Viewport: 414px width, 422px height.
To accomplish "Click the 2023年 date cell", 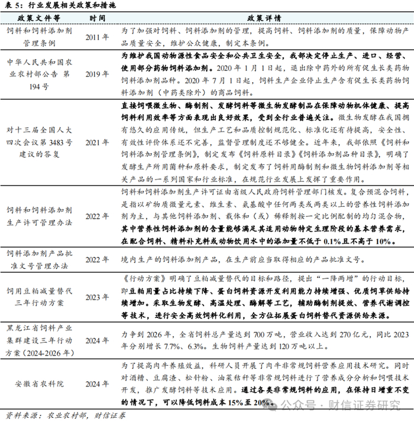I will (97, 297).
